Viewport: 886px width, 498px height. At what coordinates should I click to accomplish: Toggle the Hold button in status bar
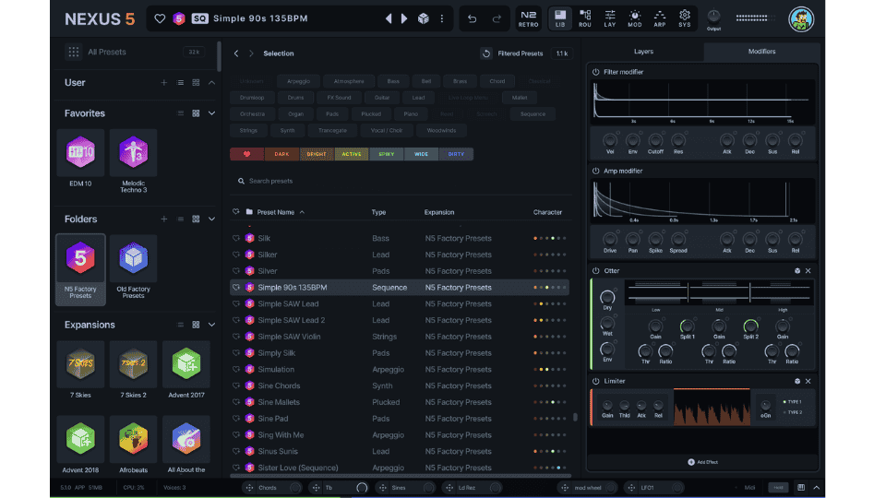coord(778,487)
